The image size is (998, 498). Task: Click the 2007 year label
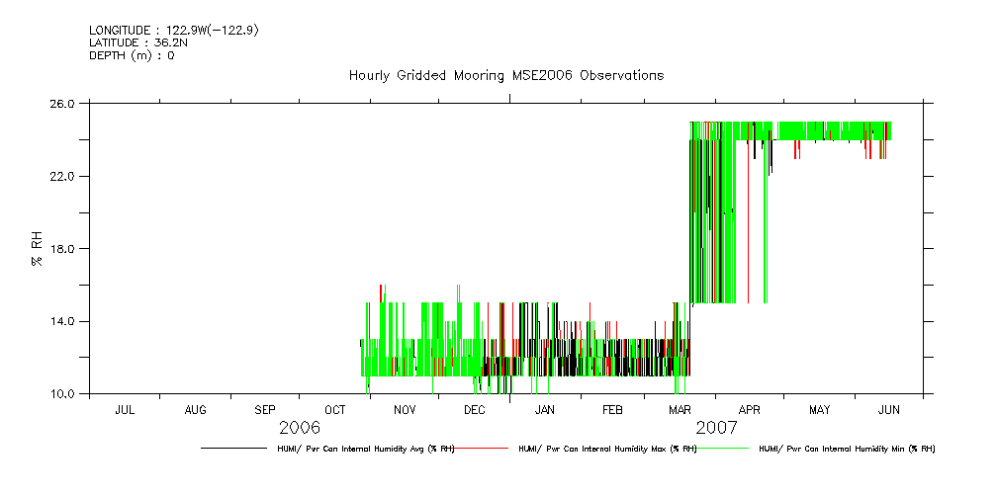click(x=716, y=428)
